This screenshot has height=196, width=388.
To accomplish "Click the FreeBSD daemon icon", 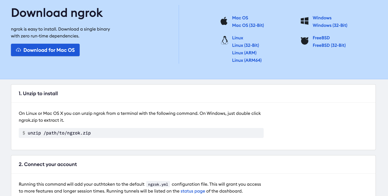I will tap(305, 41).
